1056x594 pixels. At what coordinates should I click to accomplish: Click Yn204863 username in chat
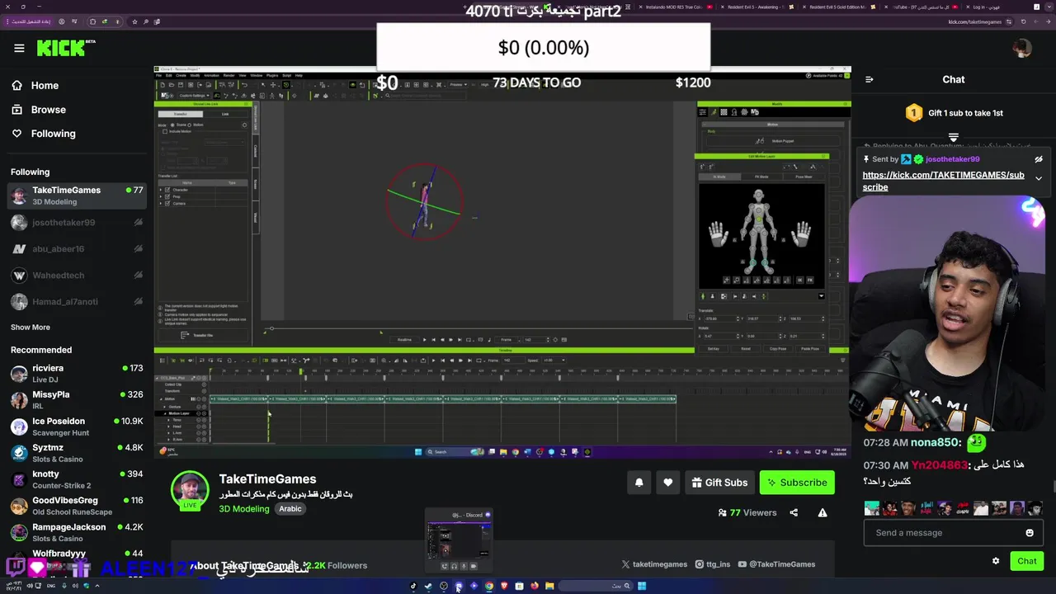tap(939, 465)
